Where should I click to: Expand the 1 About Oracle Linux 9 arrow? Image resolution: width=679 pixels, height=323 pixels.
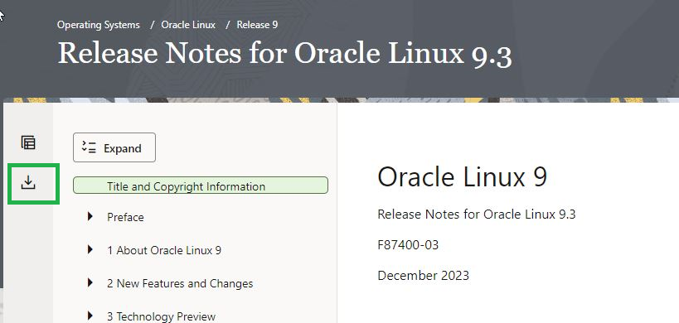tap(90, 249)
